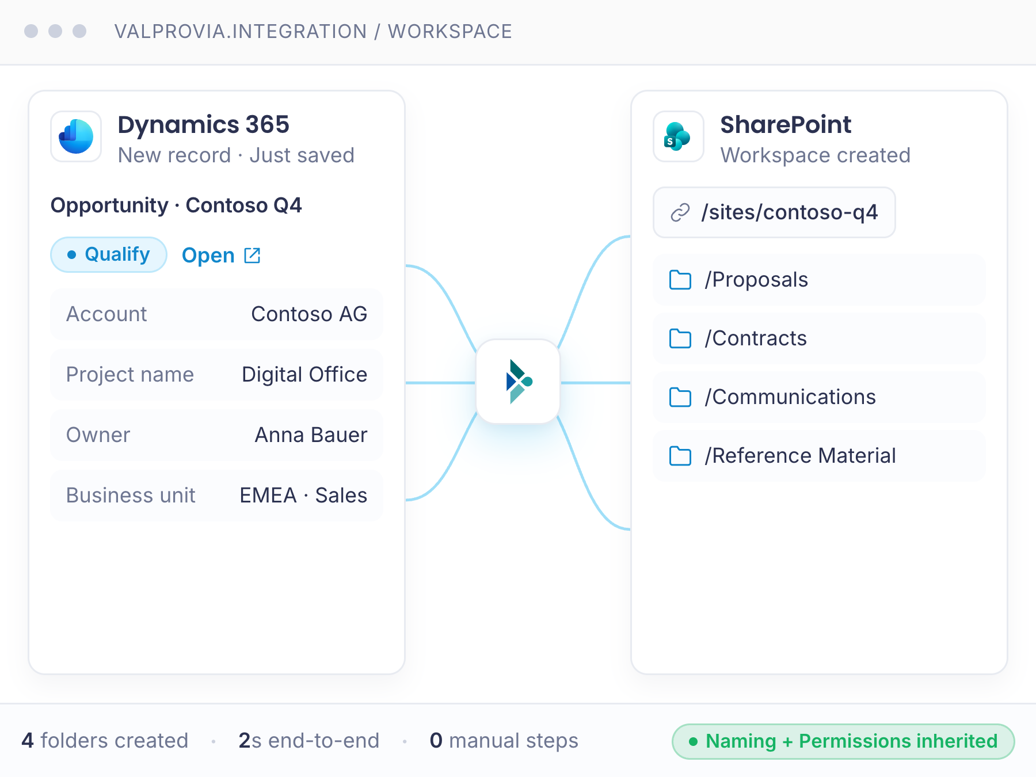Viewport: 1036px width, 777px height.
Task: Open the Contoso Q4 opportunity record
Action: click(221, 255)
